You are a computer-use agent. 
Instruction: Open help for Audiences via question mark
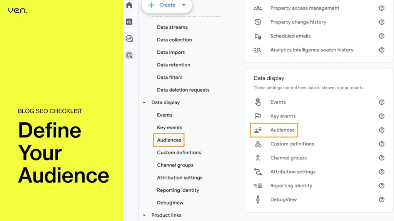click(382, 130)
